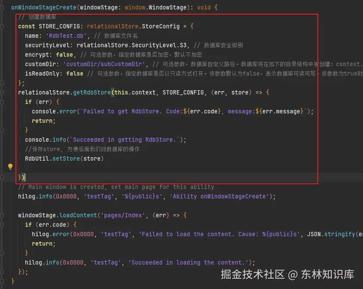363x289 pixels.
Task: Click the 'isReadOnly' property key
Action: [42, 73]
